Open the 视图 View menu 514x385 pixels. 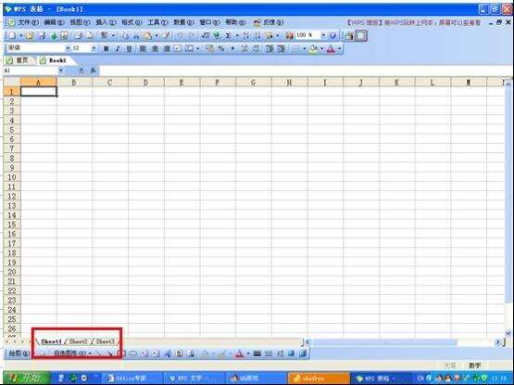click(x=80, y=22)
